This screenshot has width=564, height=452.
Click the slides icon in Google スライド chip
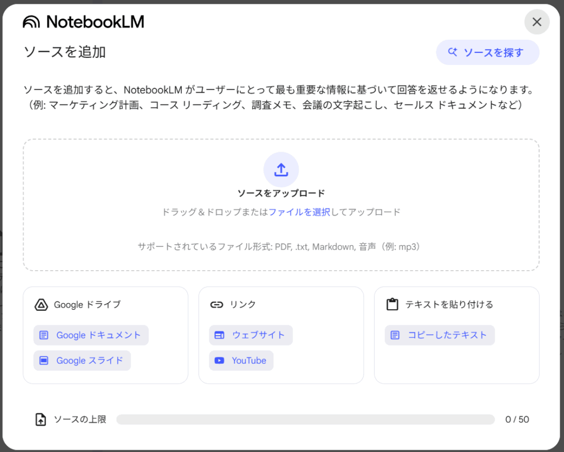point(44,360)
